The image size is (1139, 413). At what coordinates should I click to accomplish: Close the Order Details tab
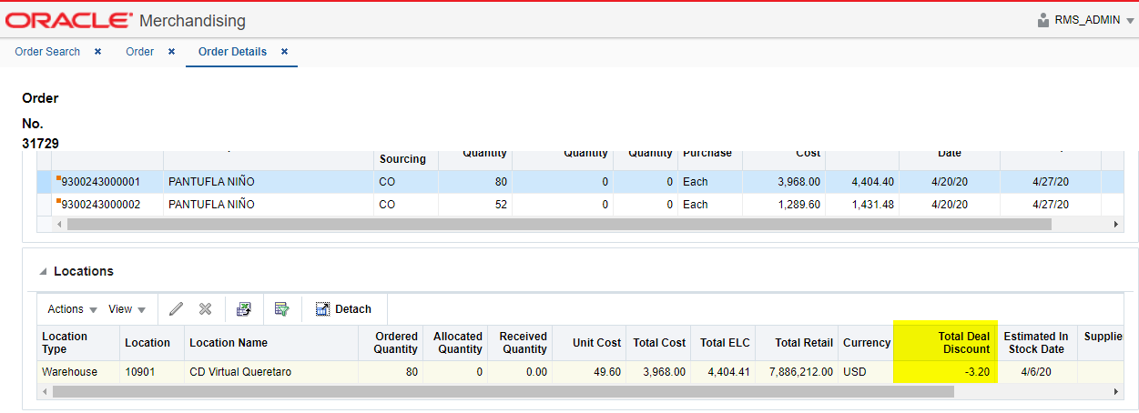click(x=284, y=52)
